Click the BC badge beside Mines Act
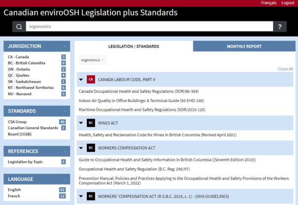 [x=91, y=123]
